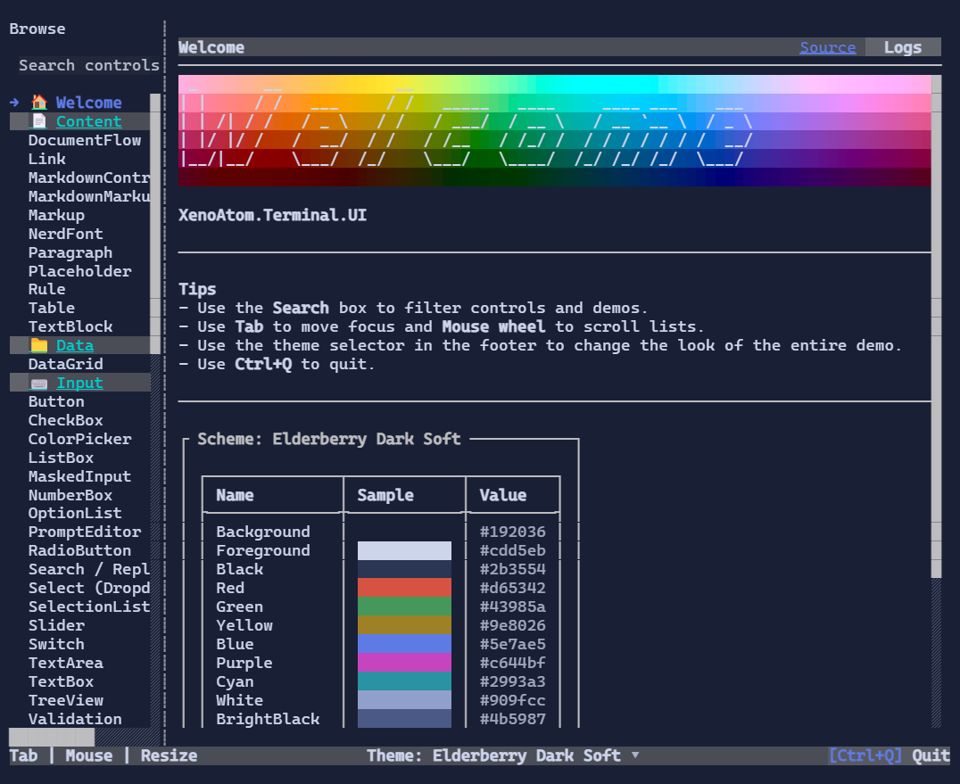
Task: Open the RadioButton demo
Action: point(79,550)
